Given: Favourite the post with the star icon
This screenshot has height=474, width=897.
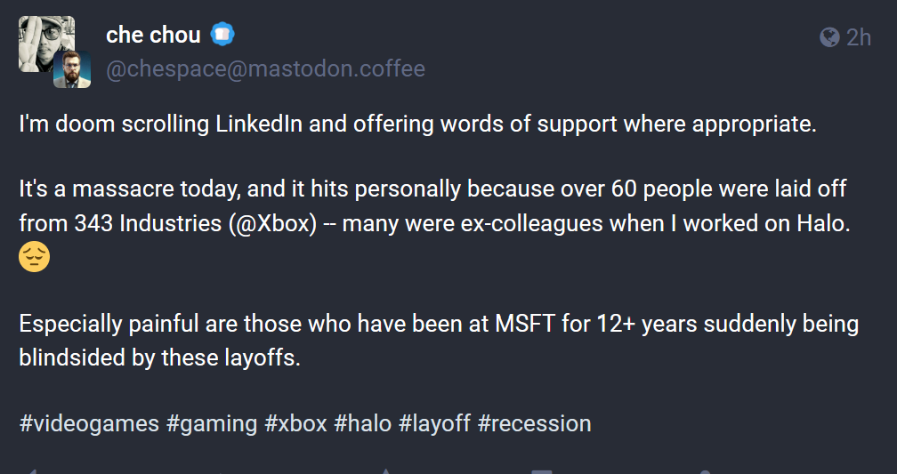Looking at the screenshot, I should (x=385, y=471).
